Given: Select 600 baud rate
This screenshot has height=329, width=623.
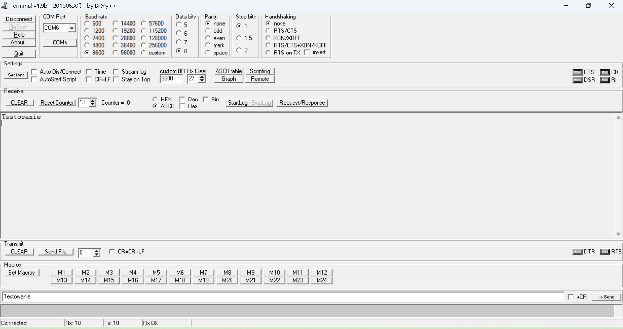Looking at the screenshot, I should pos(87,23).
